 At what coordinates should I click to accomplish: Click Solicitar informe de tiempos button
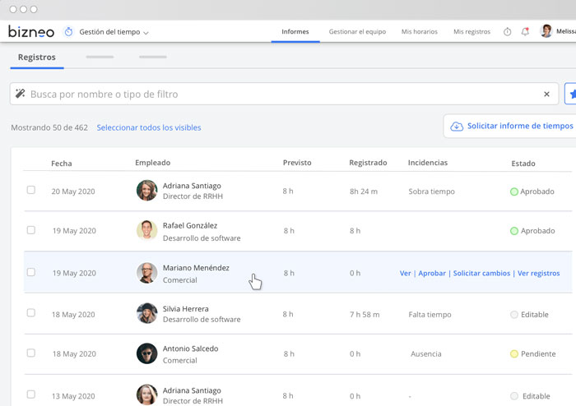(512, 126)
